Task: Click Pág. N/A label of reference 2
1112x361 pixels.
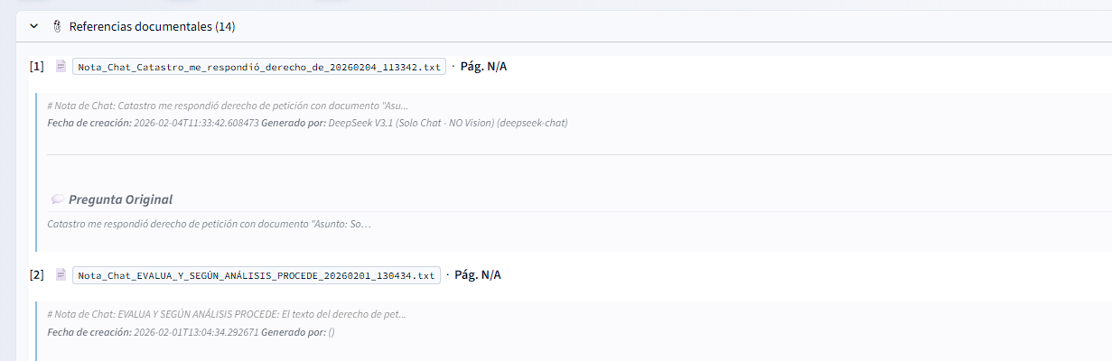Action: tap(477, 274)
